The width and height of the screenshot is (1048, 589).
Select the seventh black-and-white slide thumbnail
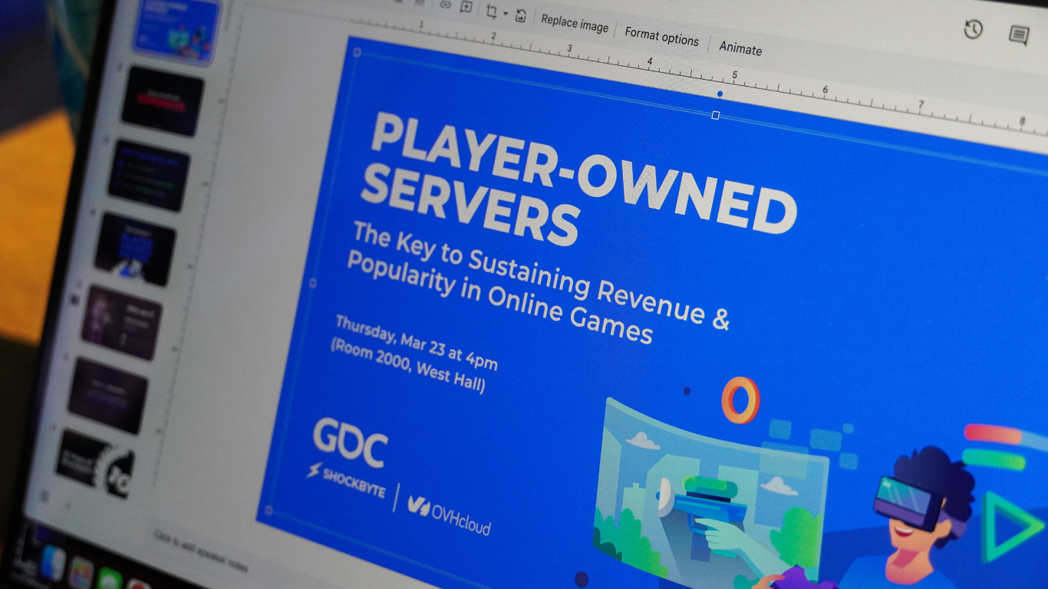pyautogui.click(x=96, y=463)
